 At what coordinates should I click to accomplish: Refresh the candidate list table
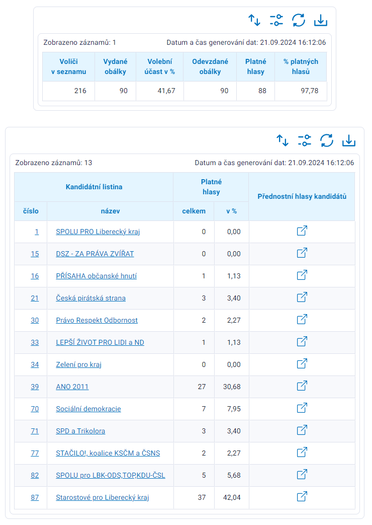tap(326, 140)
